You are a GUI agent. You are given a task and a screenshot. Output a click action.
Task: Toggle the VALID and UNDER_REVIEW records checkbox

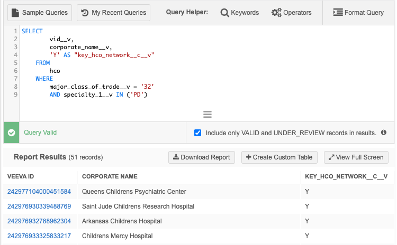click(x=198, y=133)
